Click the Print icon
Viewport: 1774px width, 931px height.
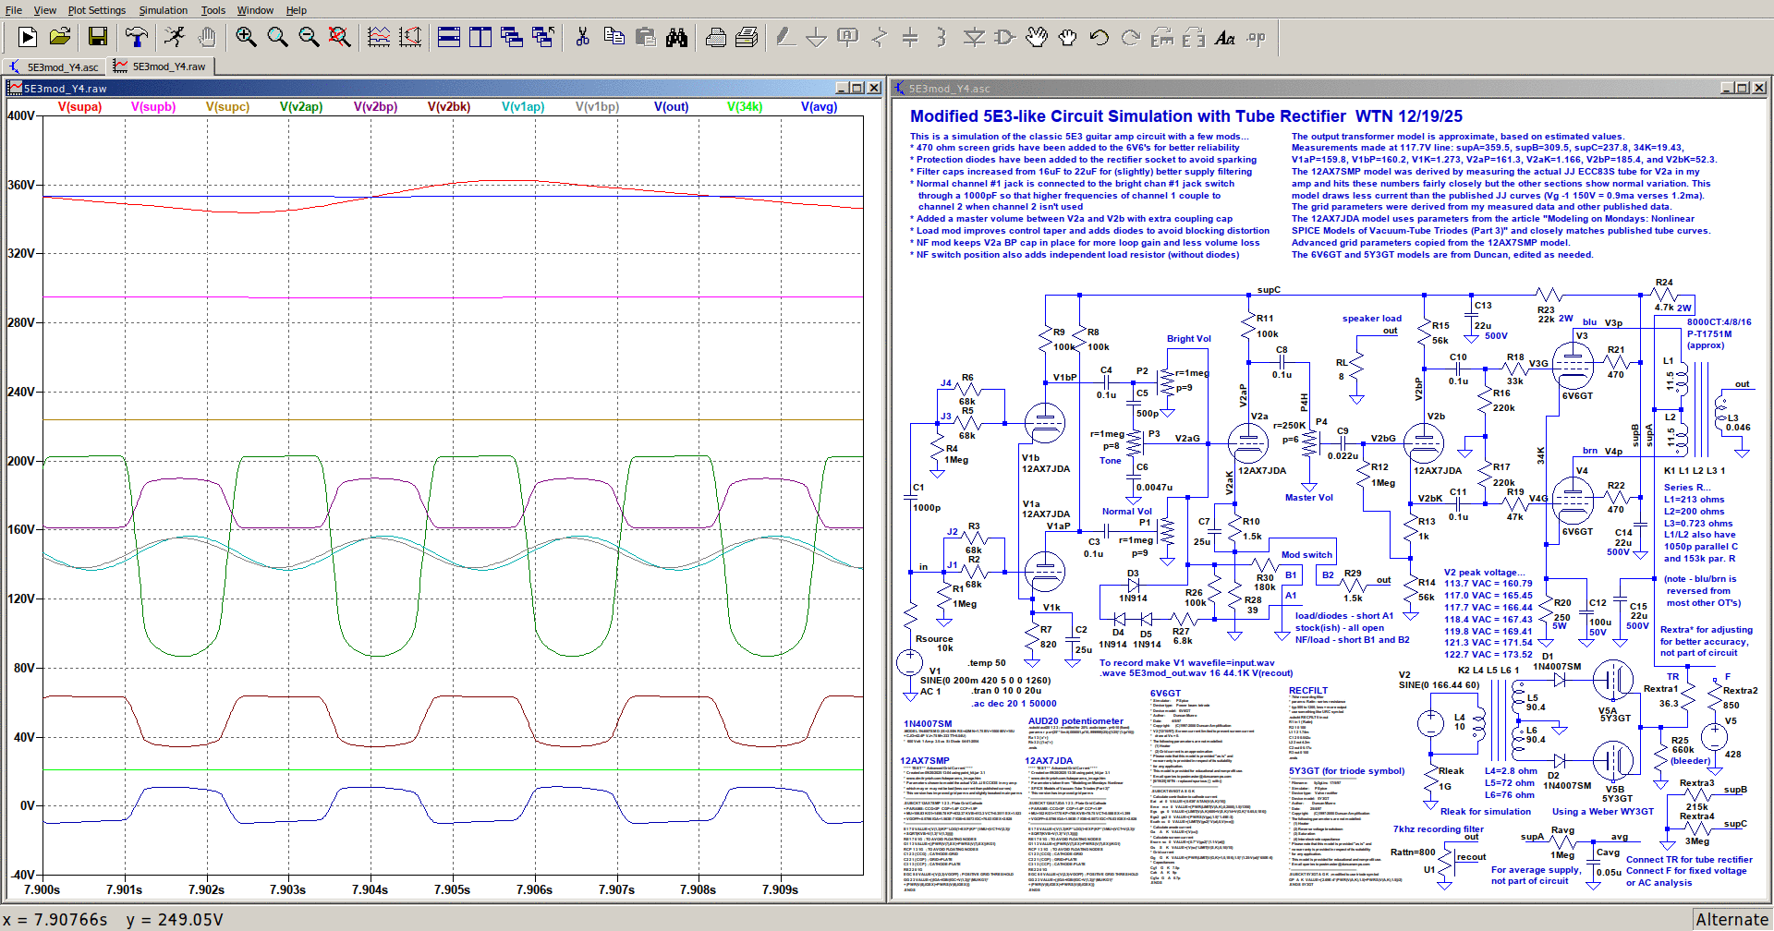pos(716,37)
